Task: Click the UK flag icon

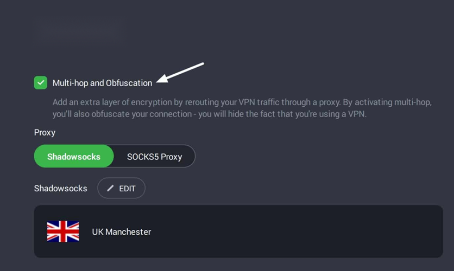Action: click(63, 231)
